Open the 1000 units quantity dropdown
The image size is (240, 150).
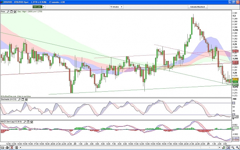(x=39, y=7)
